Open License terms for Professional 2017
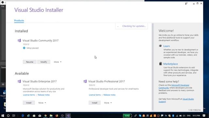 (x=95, y=95)
